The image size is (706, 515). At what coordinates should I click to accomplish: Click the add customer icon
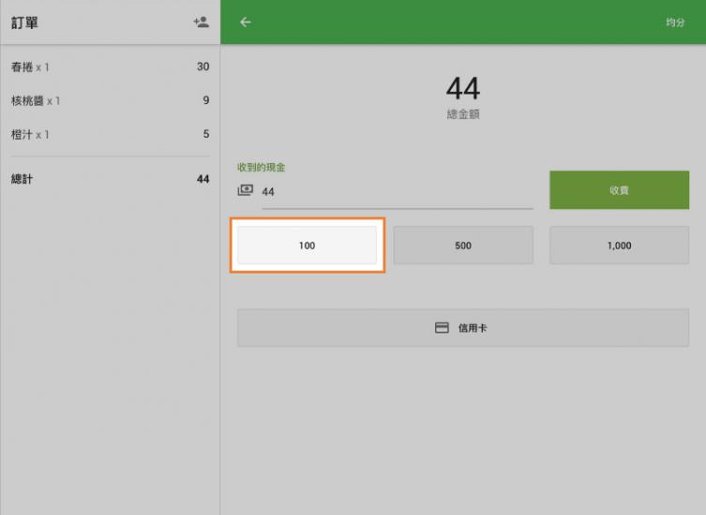click(201, 22)
